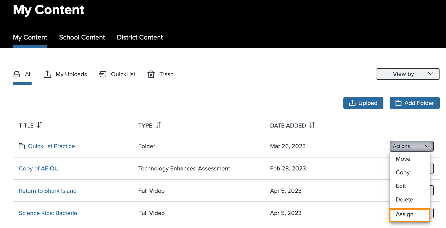The height and width of the screenshot is (228, 446).
Task: Open the Return to Shark Island link
Action: tap(48, 191)
